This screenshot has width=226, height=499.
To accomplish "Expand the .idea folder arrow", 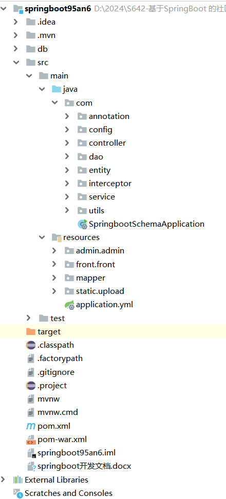I will [x=15, y=22].
